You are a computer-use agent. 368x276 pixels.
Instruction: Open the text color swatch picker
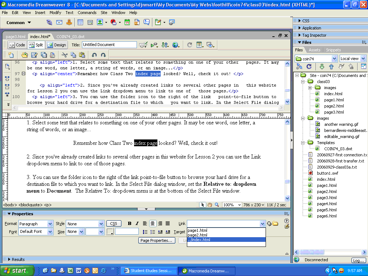(110, 232)
